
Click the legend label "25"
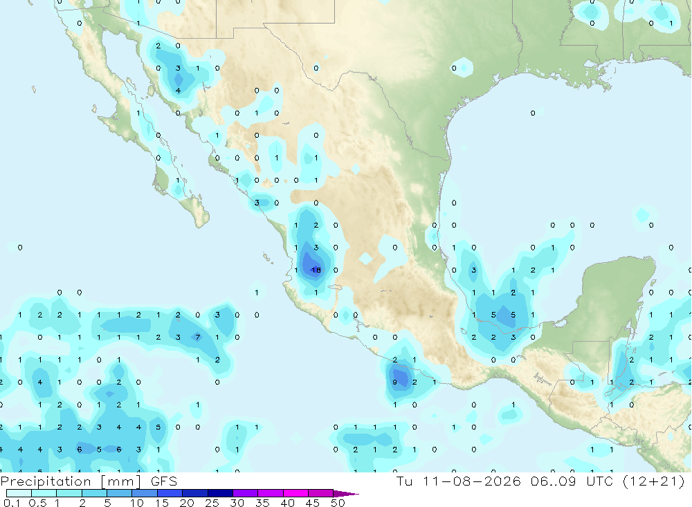(212, 503)
